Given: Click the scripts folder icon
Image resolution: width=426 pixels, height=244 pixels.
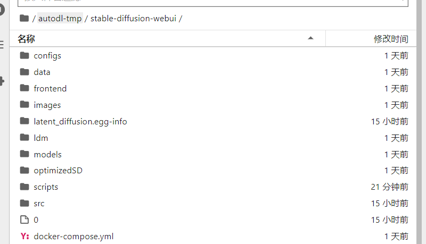Looking at the screenshot, I should (24, 187).
